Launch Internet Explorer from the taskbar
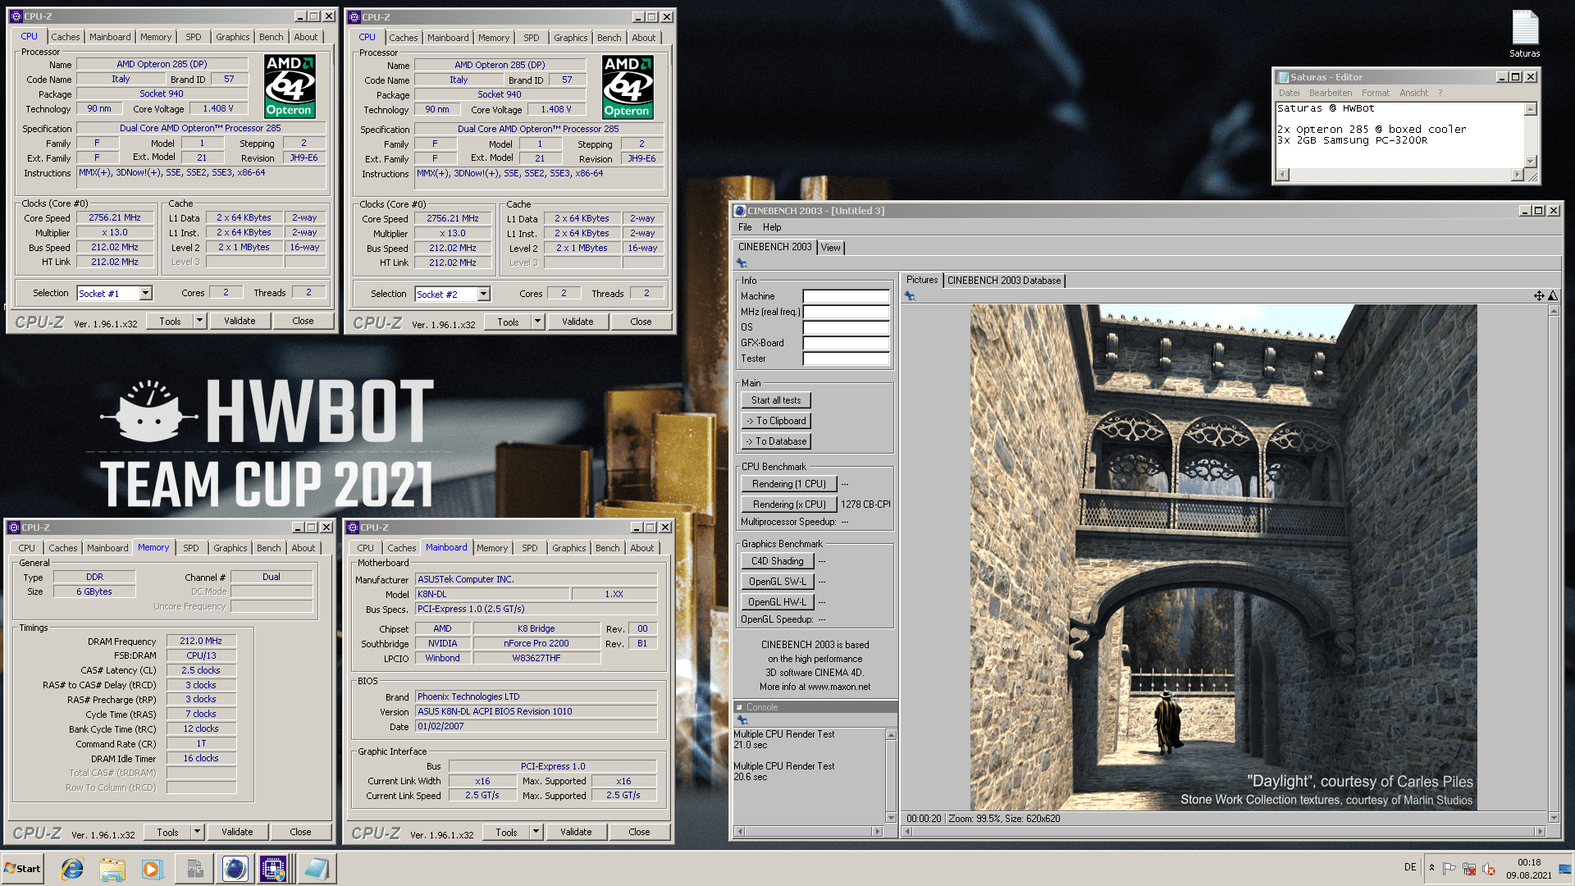 pos(72,869)
